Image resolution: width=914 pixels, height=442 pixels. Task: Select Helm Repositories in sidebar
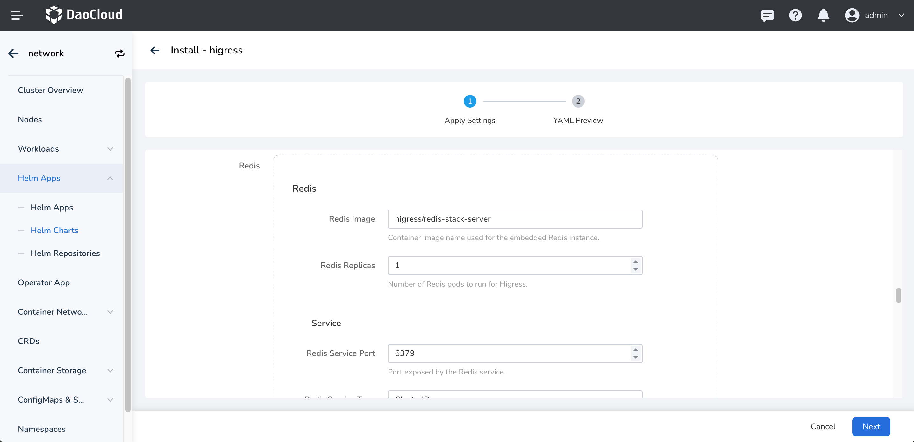65,253
